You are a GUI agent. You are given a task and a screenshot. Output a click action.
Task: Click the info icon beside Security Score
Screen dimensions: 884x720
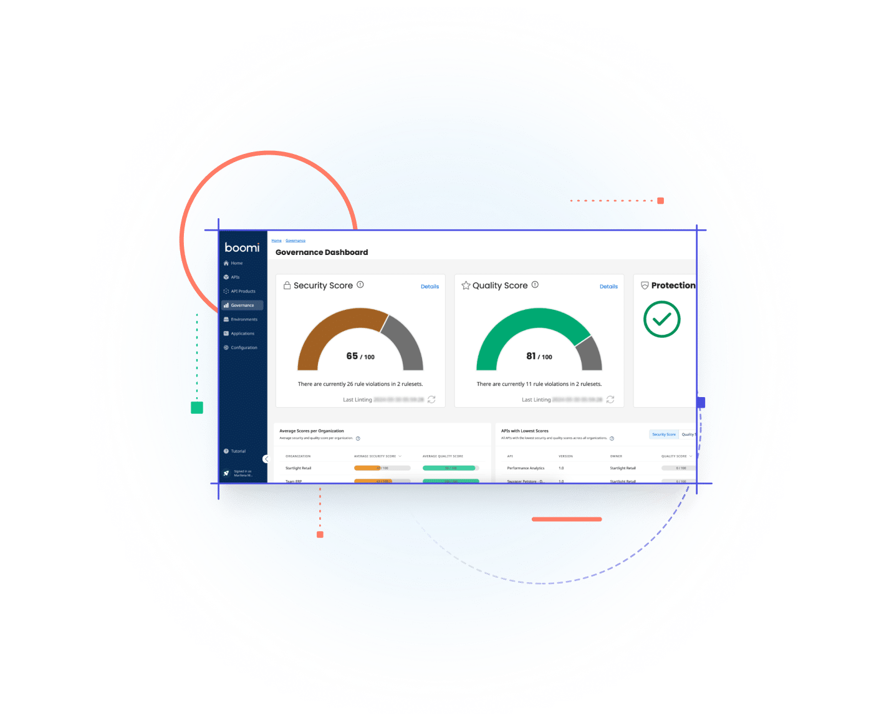(360, 285)
